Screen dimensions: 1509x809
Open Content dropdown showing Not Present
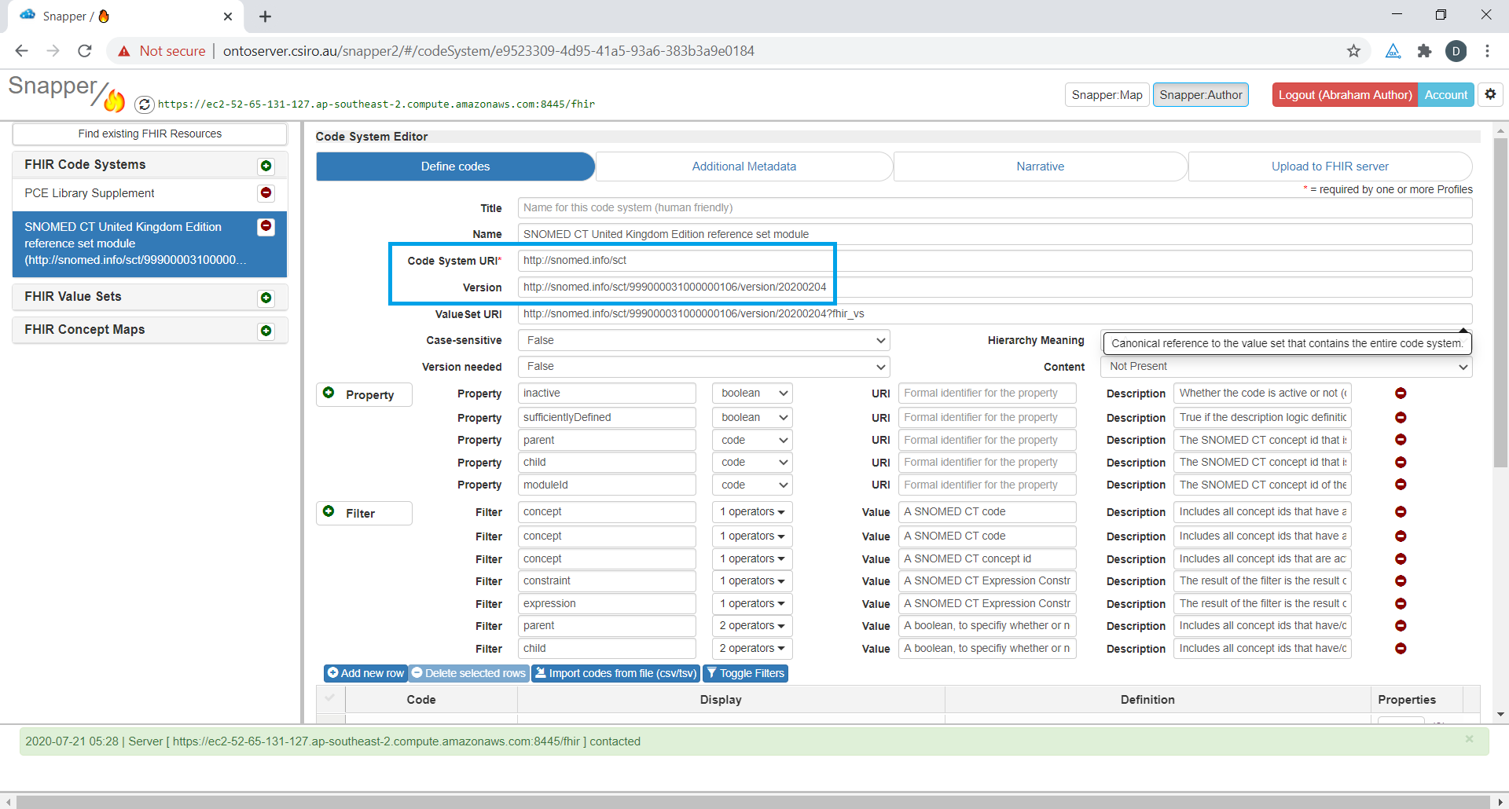point(1286,366)
